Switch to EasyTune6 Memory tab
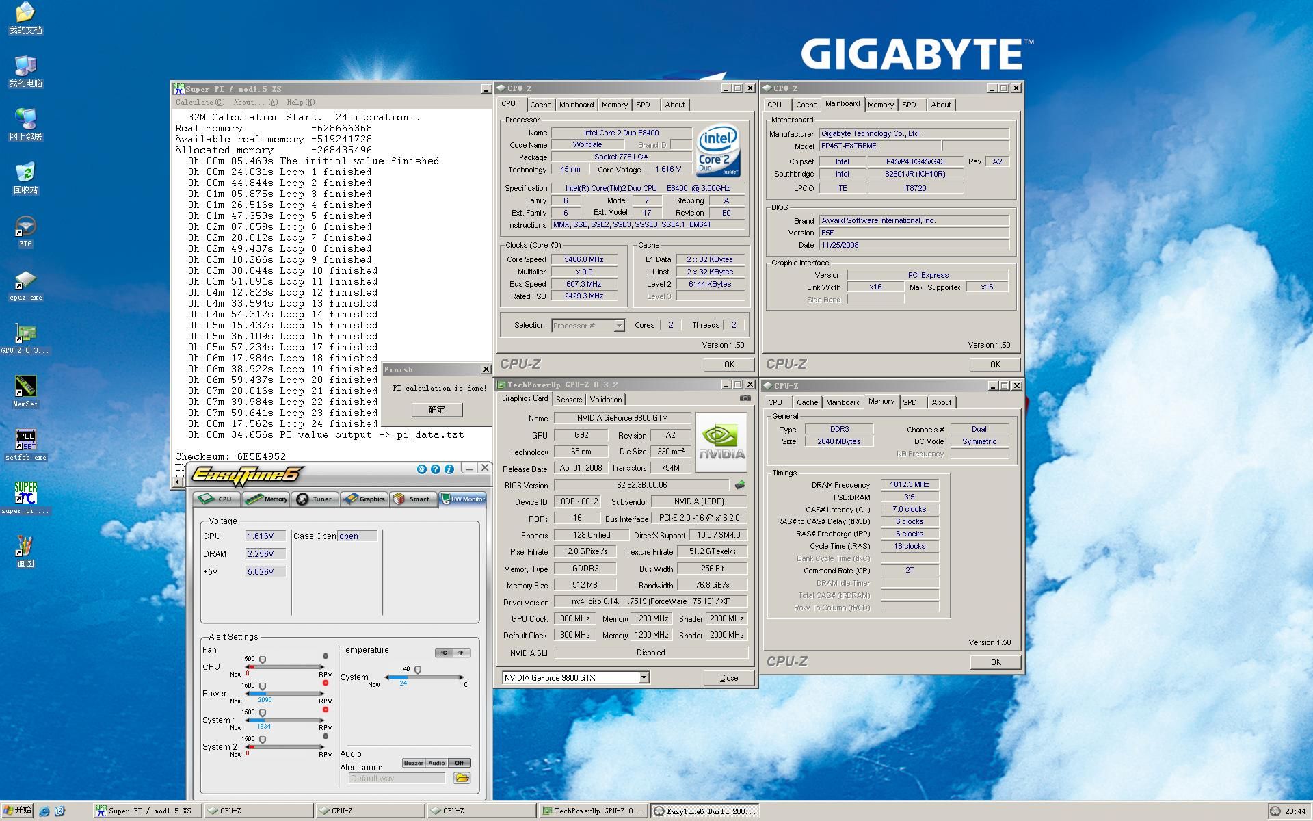This screenshot has width=1313, height=821. 266,499
